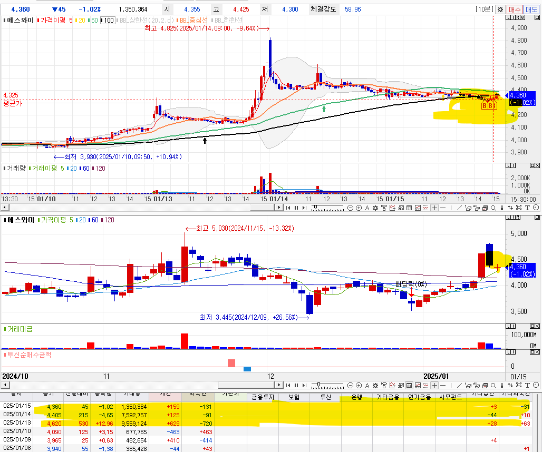Select horizontal line tool in 10-minute chart toolbar
Image resolution: width=542 pixels, height=452 pixels.
pyautogui.click(x=443, y=208)
